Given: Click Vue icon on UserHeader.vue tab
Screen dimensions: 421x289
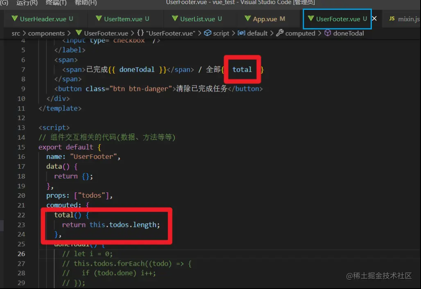Looking at the screenshot, I should tap(14, 18).
